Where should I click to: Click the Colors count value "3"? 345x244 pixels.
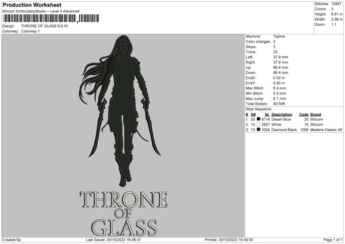tap(332, 9)
